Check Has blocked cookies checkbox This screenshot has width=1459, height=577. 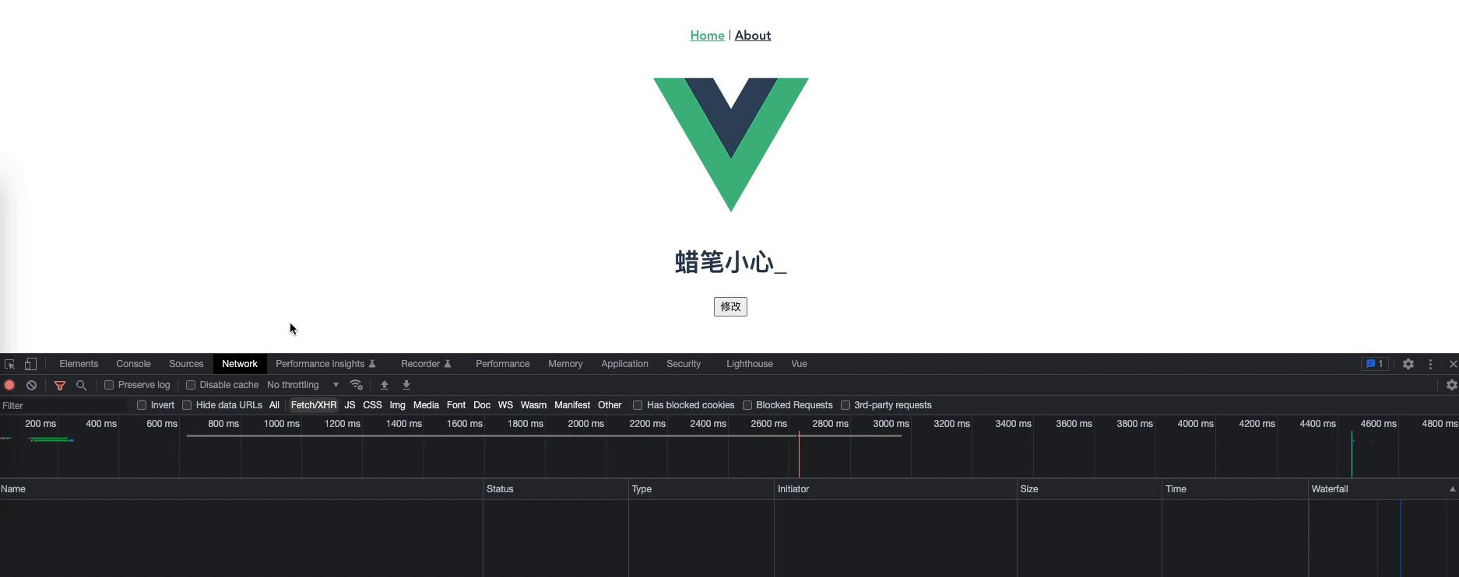pyautogui.click(x=638, y=405)
